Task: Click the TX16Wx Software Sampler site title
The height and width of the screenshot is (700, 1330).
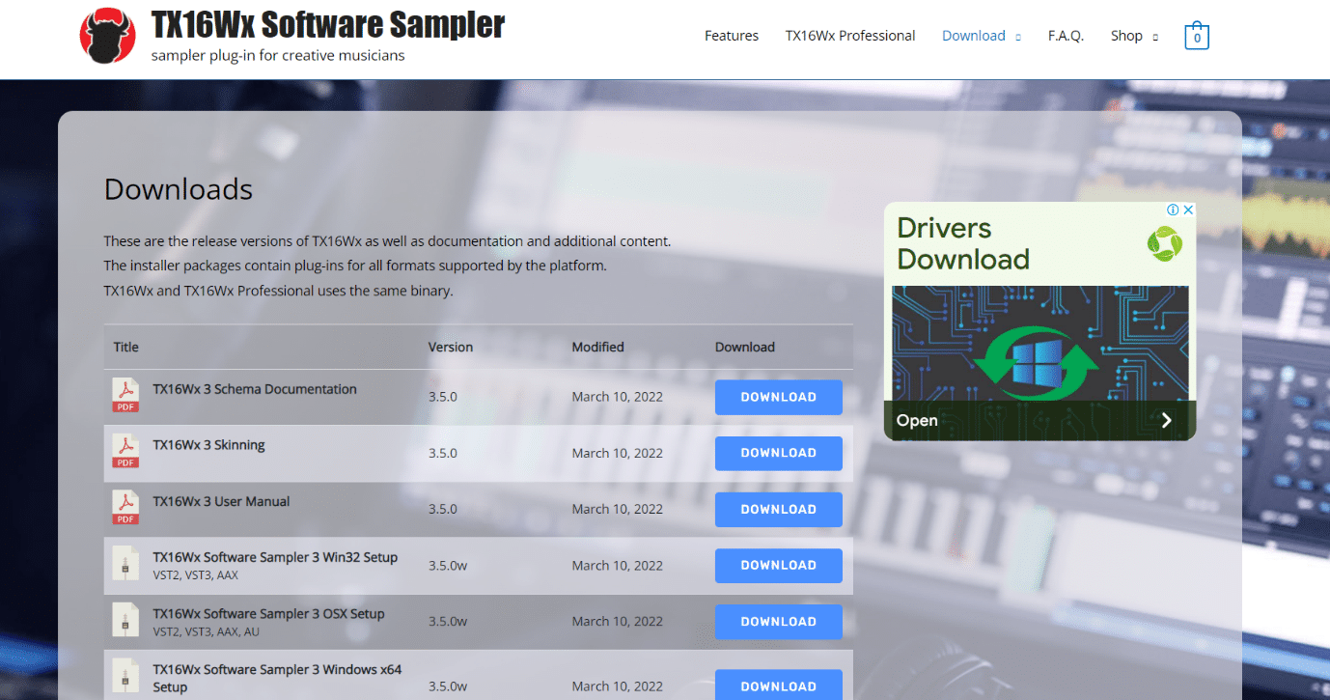Action: pyautogui.click(x=328, y=25)
